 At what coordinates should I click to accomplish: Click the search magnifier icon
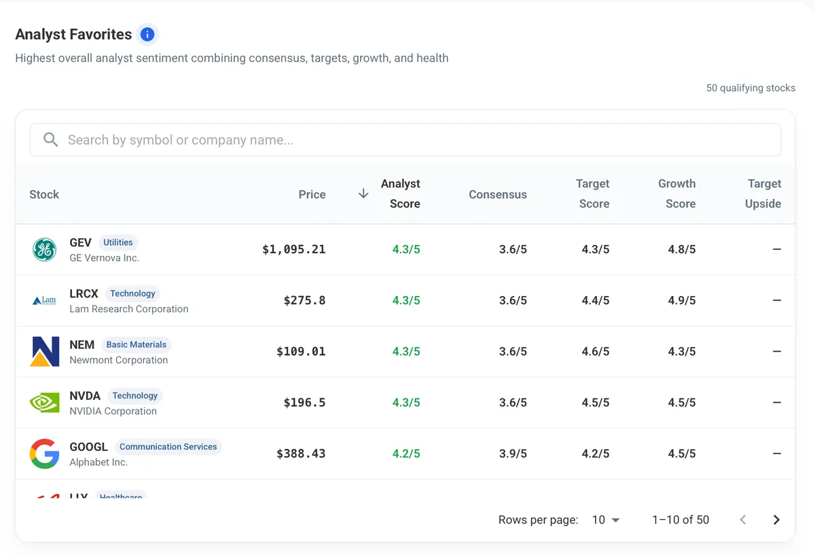[x=50, y=140]
